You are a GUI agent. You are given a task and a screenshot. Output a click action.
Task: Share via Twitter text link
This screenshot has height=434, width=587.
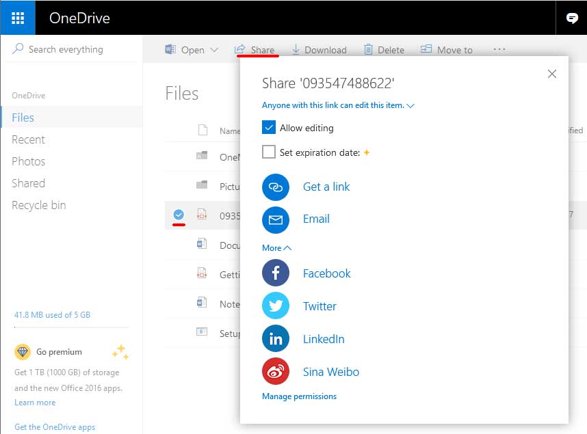click(x=319, y=306)
